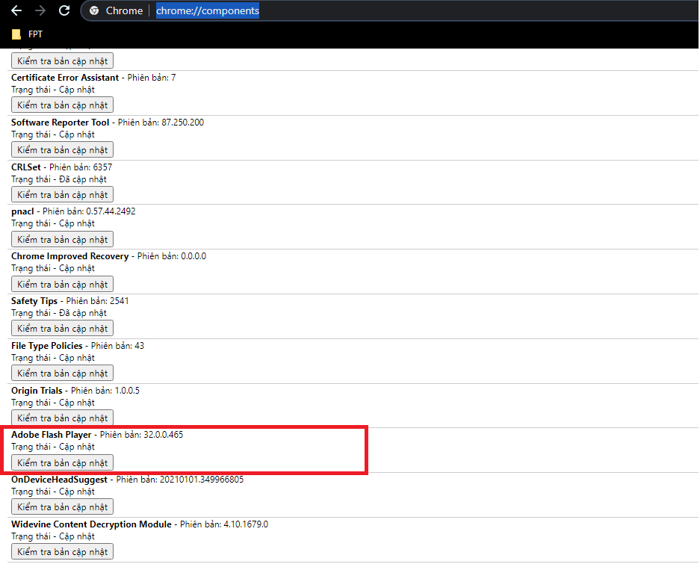Click CRLSet status 'Đã cập nhật'

[x=83, y=179]
